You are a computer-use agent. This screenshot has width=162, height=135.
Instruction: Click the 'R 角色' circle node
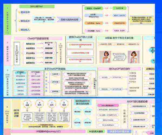39,104
